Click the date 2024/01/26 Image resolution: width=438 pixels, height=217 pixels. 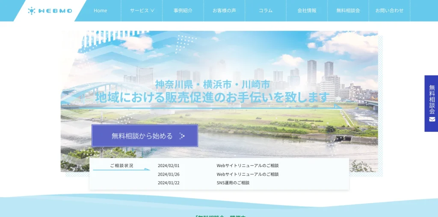[x=169, y=174]
